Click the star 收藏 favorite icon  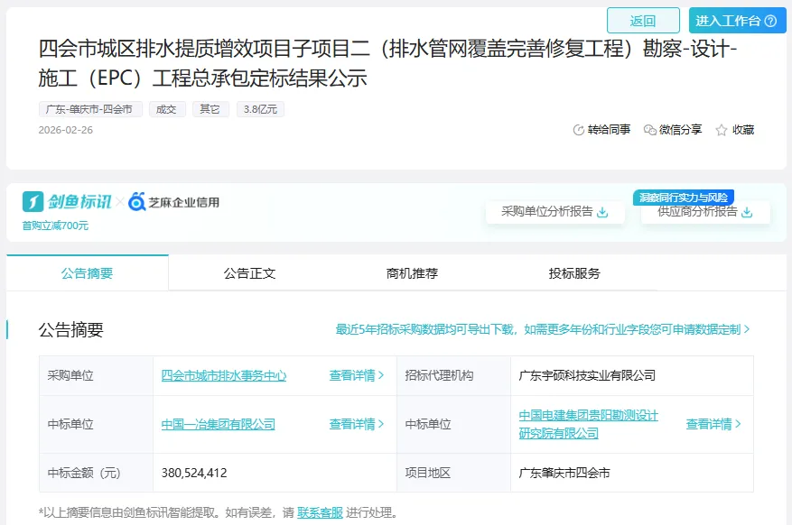[722, 130]
